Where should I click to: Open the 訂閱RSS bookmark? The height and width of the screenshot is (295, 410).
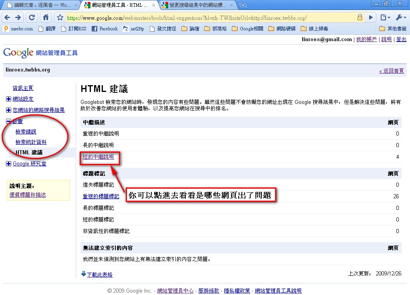(x=74, y=29)
